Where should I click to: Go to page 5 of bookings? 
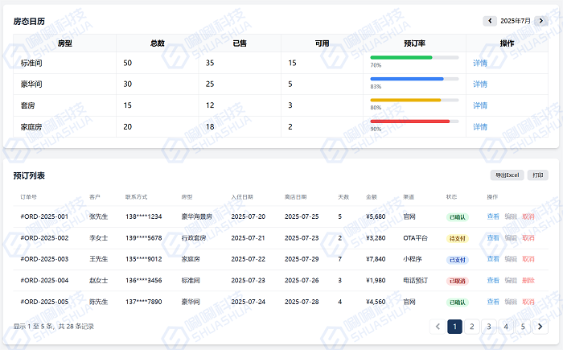point(523,327)
